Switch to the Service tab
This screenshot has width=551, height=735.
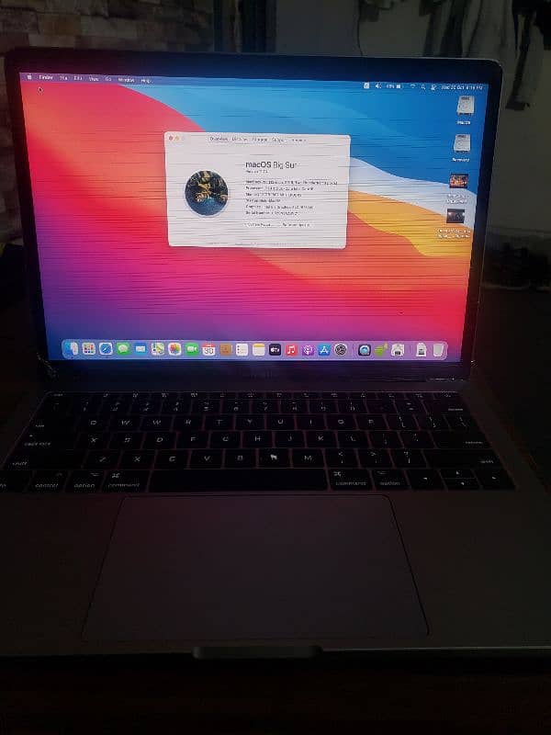pyautogui.click(x=298, y=141)
